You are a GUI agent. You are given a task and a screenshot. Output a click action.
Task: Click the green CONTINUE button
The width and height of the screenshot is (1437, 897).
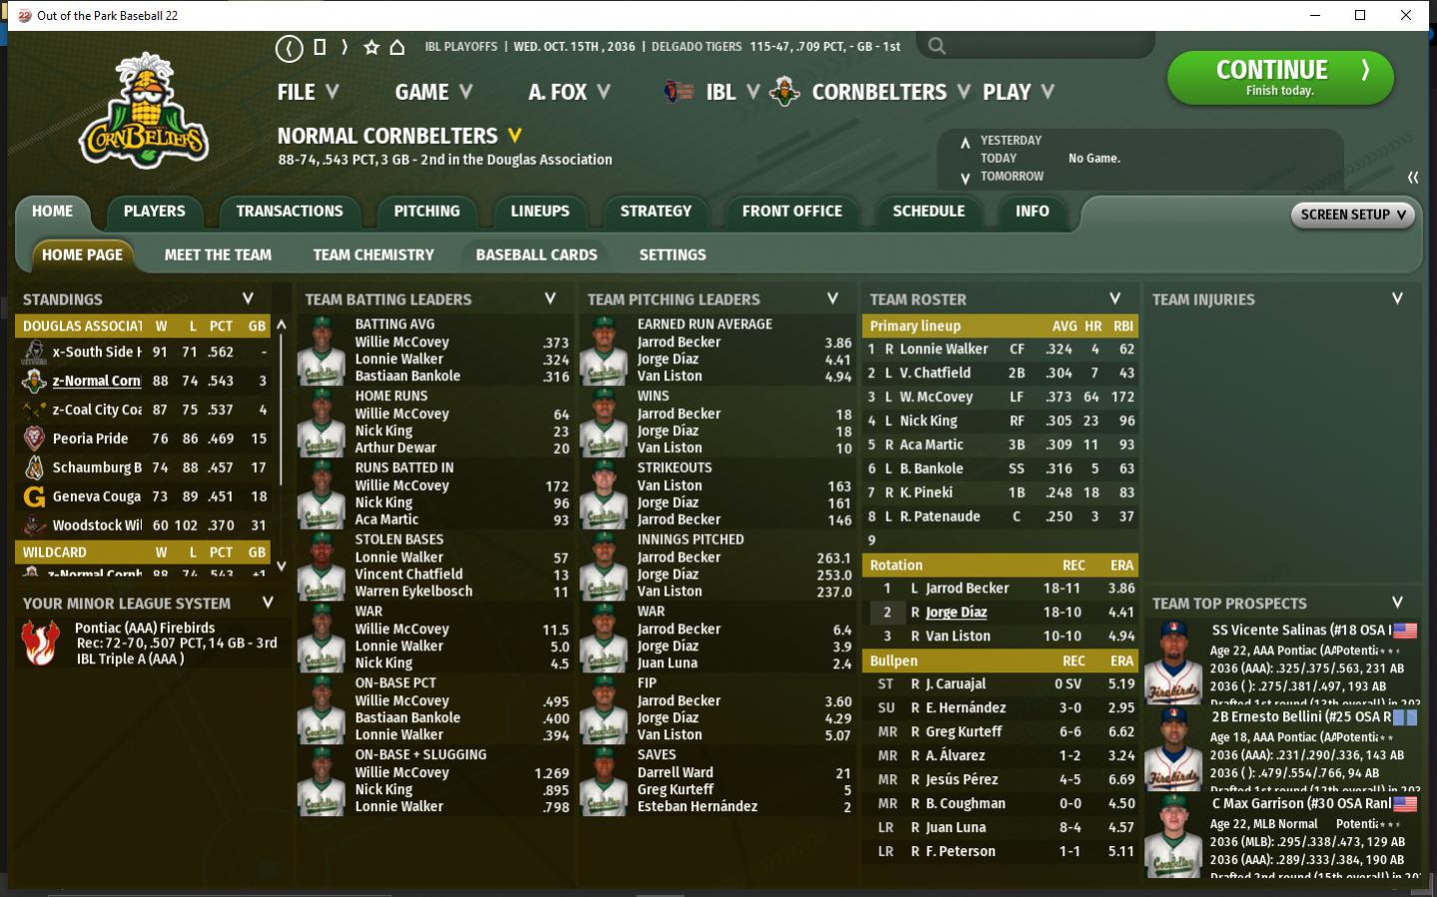click(x=1279, y=78)
